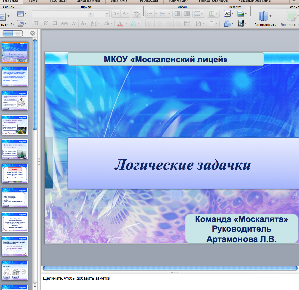Click the Расположить button
This screenshot has width=299, height=290.
(x=265, y=19)
